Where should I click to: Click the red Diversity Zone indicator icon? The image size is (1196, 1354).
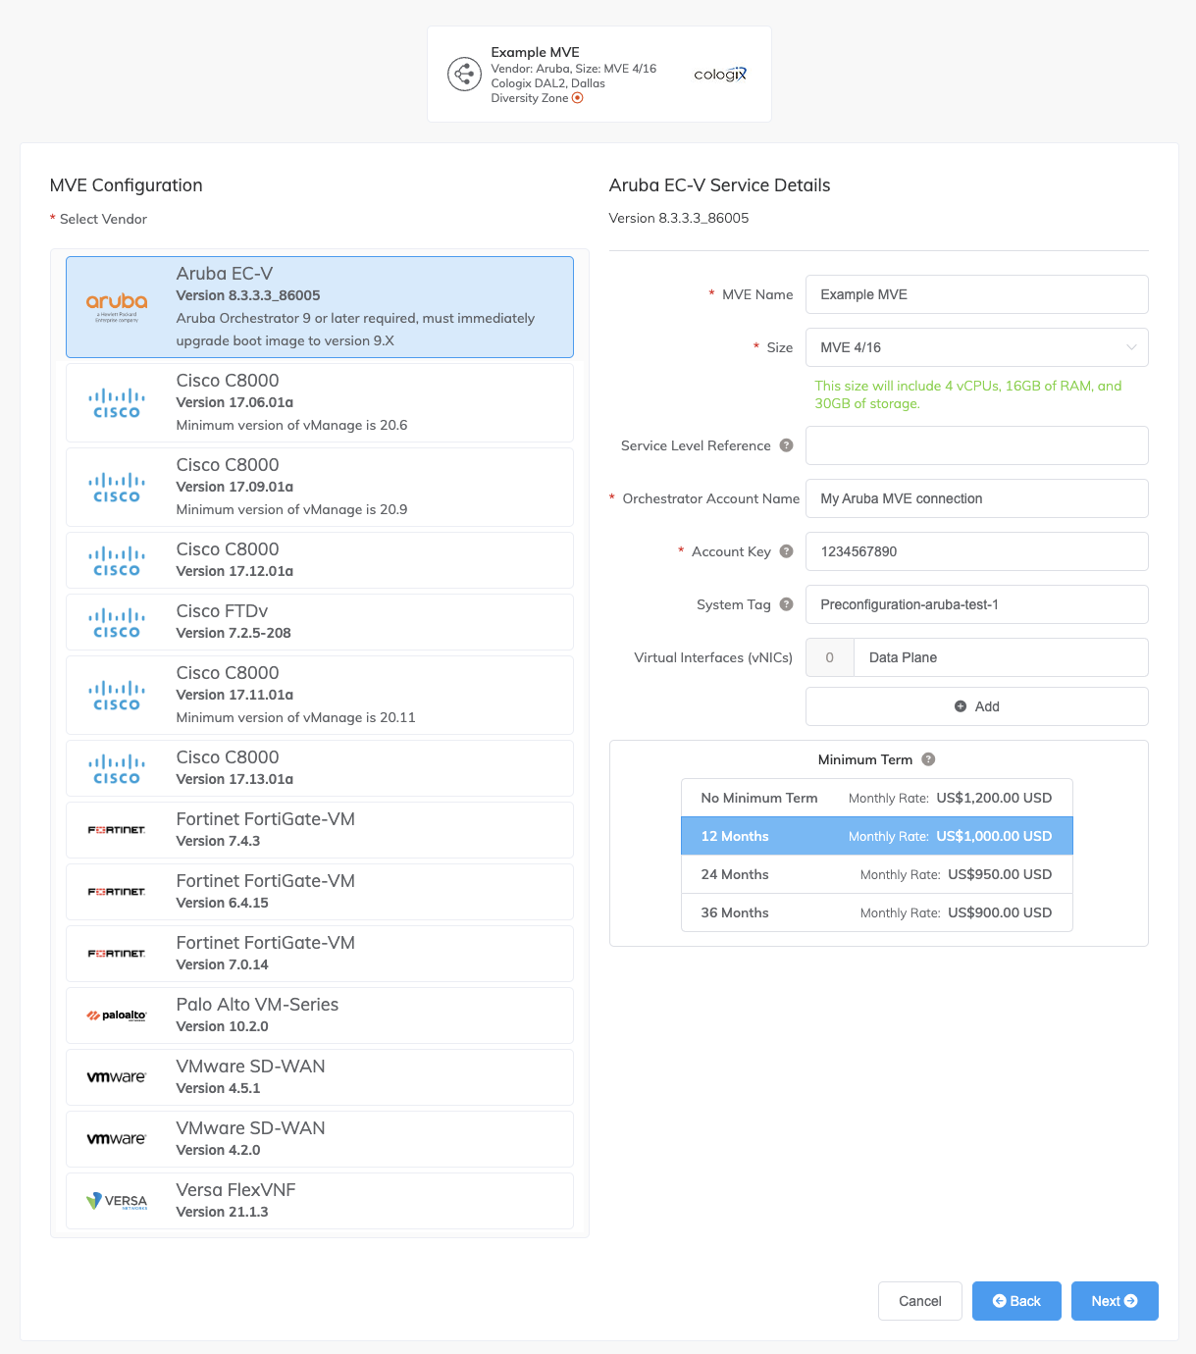(x=578, y=98)
